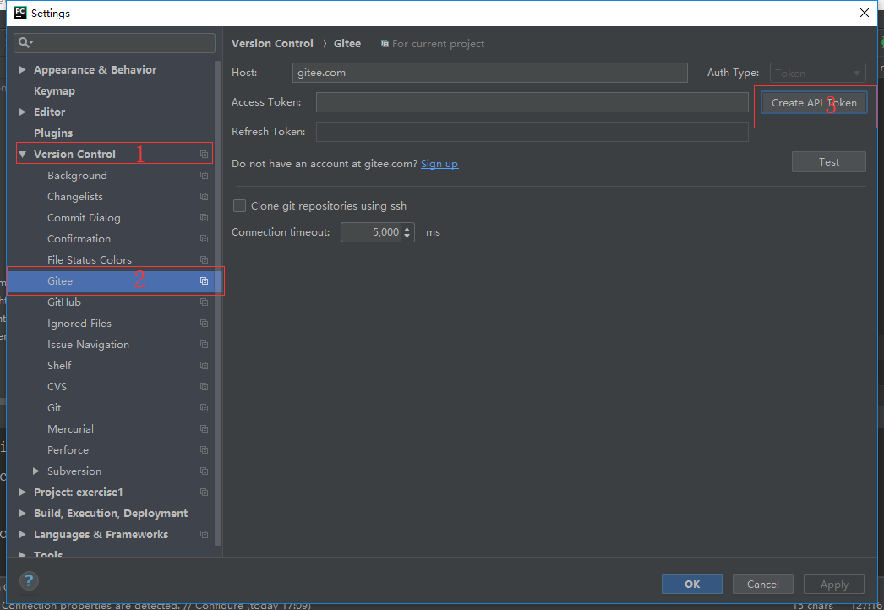The width and height of the screenshot is (884, 610).
Task: Close the Settings dialog window
Action: tap(865, 13)
